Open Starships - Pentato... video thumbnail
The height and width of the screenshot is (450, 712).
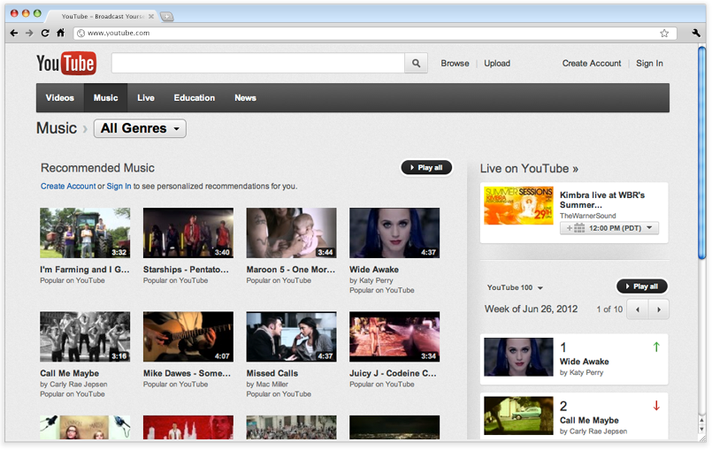(188, 233)
